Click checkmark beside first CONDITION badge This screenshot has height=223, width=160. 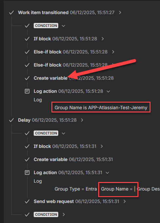[x=27, y=26]
